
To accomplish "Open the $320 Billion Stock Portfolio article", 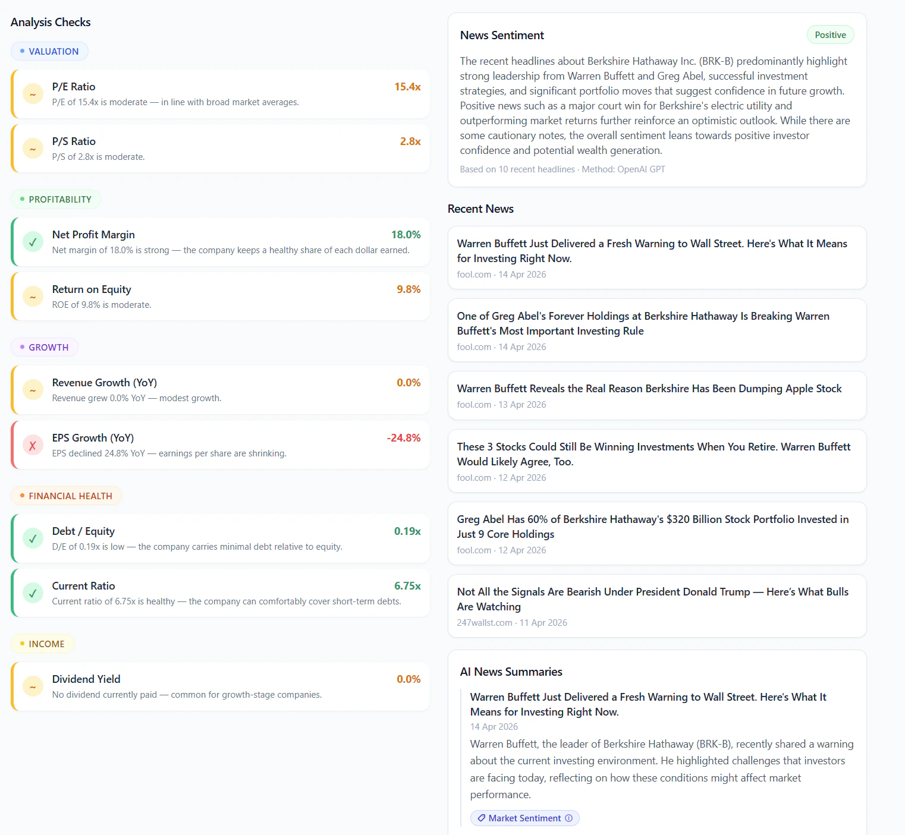I will coord(657,533).
